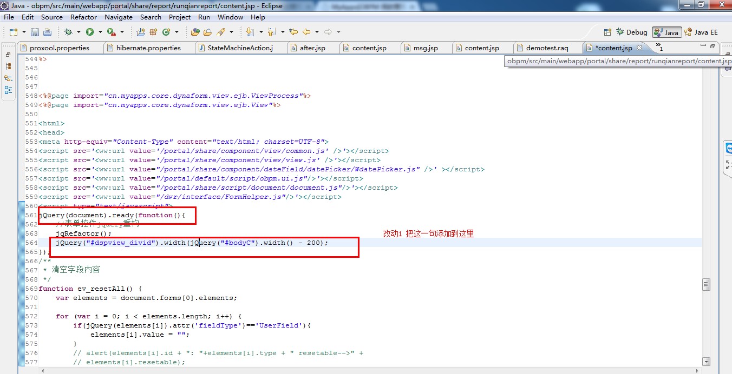Switch to the demotest.raq tab
732x374 pixels.
tap(547, 48)
